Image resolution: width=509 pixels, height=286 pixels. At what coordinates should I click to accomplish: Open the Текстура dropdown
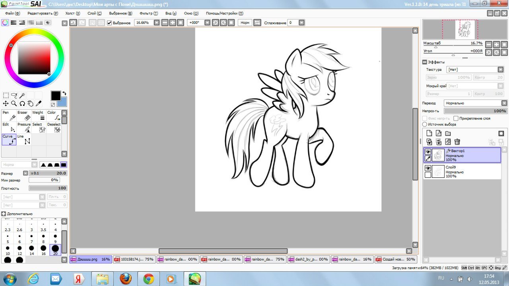click(500, 70)
